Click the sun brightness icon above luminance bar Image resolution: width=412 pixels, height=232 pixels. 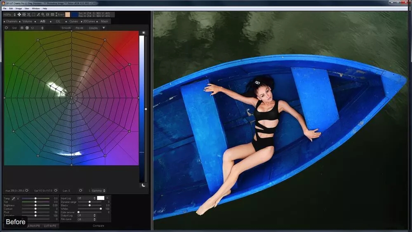click(x=144, y=33)
